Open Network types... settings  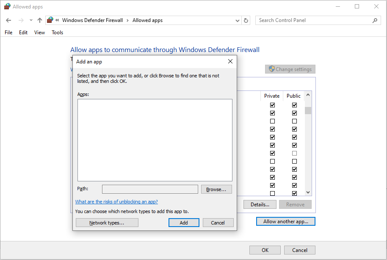pyautogui.click(x=107, y=223)
